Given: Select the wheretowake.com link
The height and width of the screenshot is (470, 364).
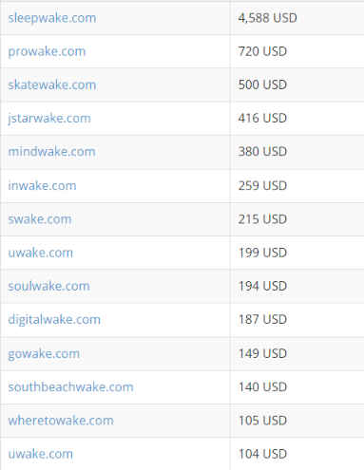Looking at the screenshot, I should pos(61,421).
